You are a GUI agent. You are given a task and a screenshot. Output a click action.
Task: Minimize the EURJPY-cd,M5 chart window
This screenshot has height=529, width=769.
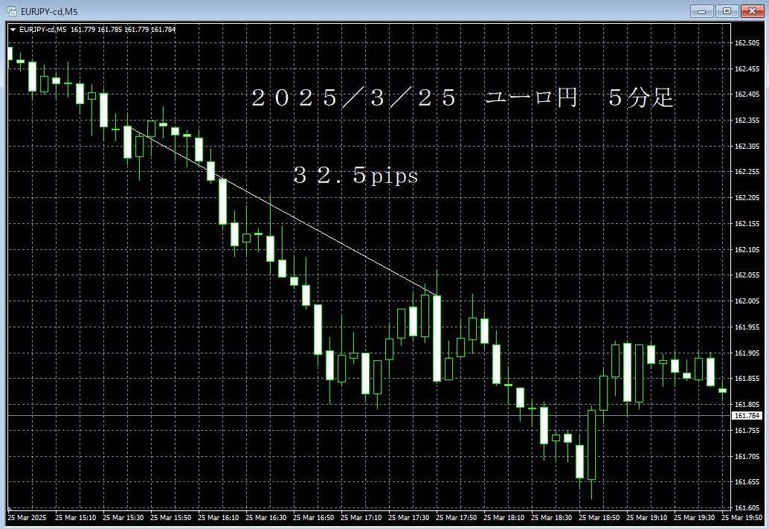(x=702, y=11)
